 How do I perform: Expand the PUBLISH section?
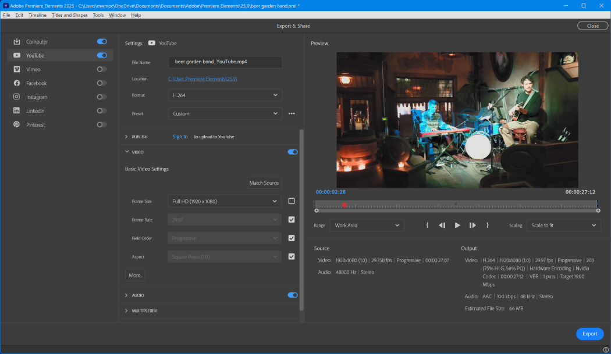(126, 137)
